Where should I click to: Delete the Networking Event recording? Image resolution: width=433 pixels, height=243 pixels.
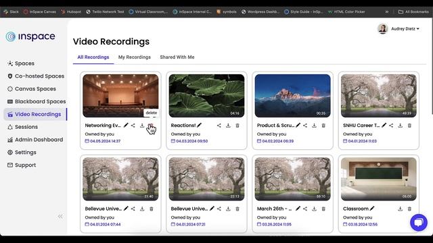point(151,126)
